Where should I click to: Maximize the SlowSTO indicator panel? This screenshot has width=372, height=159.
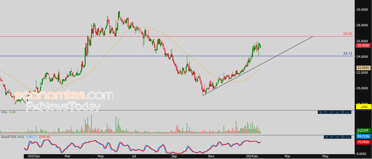pos(332,137)
